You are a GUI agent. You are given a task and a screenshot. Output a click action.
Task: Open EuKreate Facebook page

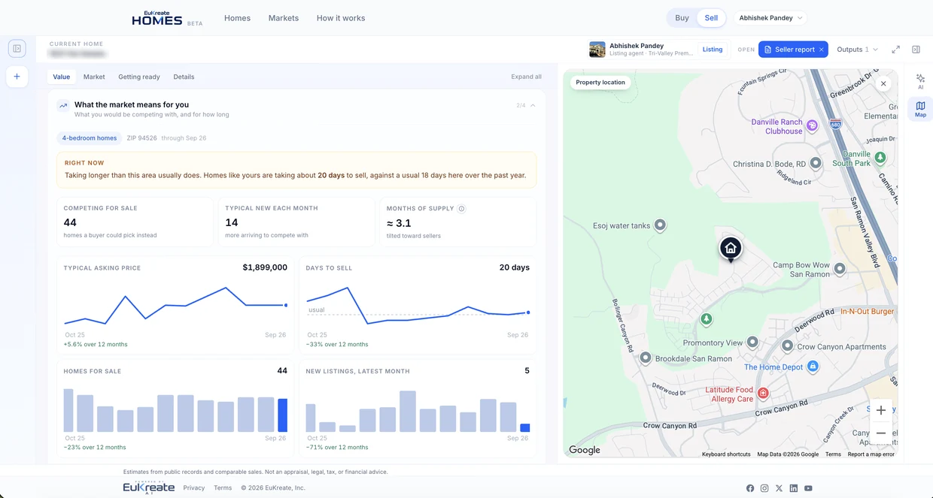750,488
